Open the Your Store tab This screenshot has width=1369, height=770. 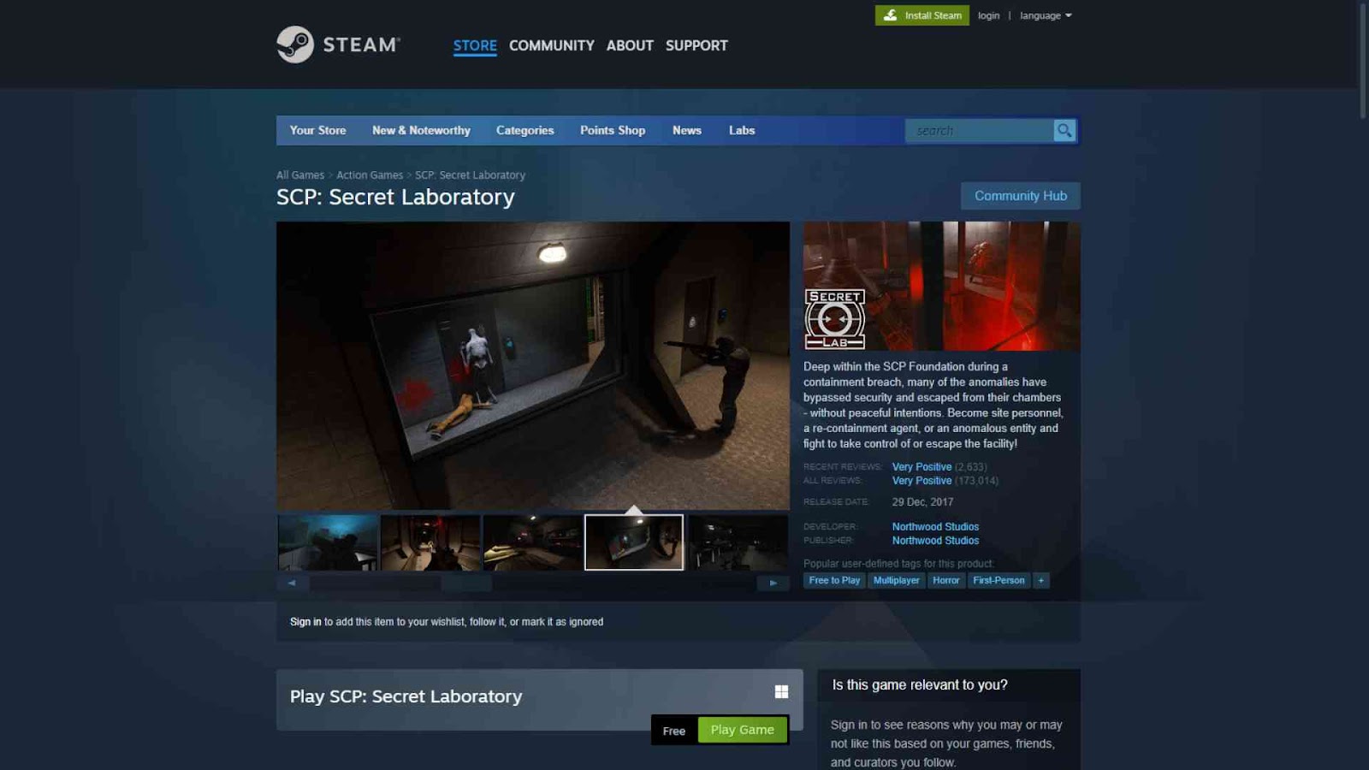tap(317, 130)
